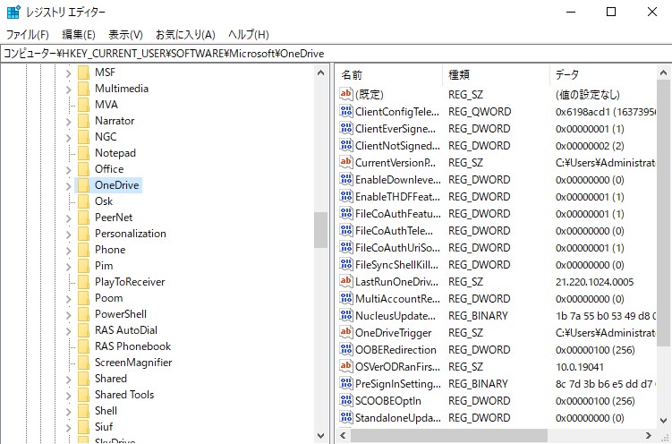
Task: Click the PowerShell folder icon
Action: pyautogui.click(x=83, y=314)
